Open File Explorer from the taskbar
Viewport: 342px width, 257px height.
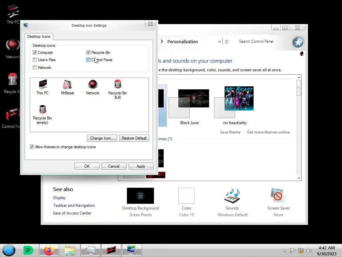[69, 250]
